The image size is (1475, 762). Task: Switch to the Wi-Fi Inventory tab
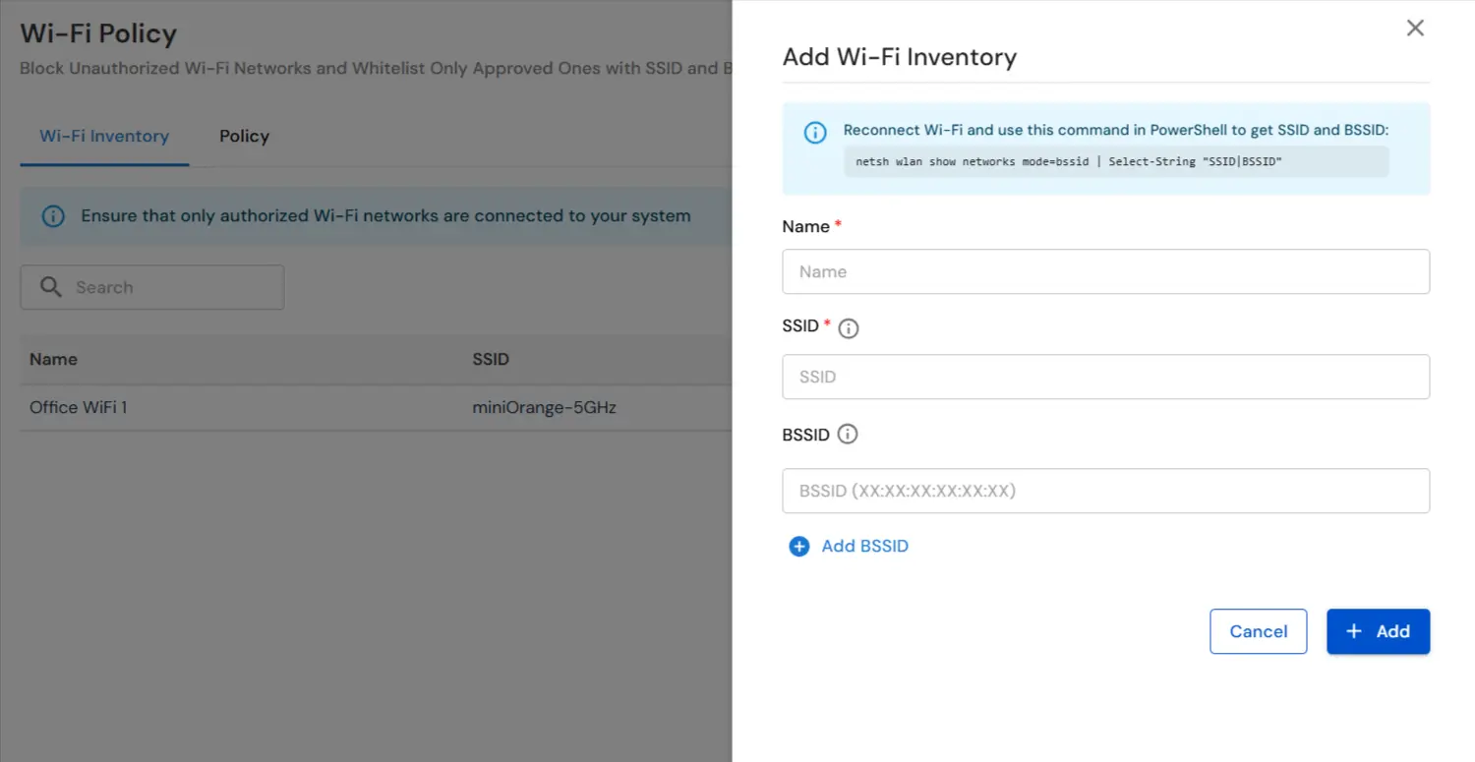pyautogui.click(x=103, y=136)
